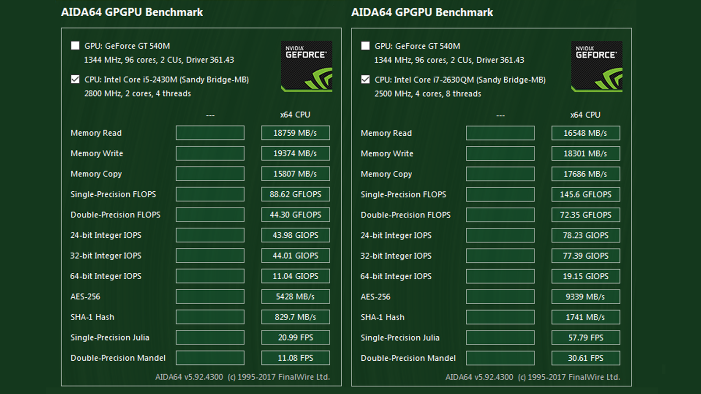Screen dimensions: 701x394
Task: Uncheck the Intel Core i7-2630QM CPU checkbox
Action: point(365,79)
